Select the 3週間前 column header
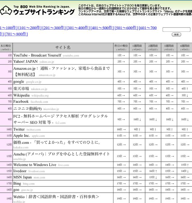Viewport: 192px width, 203px height. click(169, 47)
